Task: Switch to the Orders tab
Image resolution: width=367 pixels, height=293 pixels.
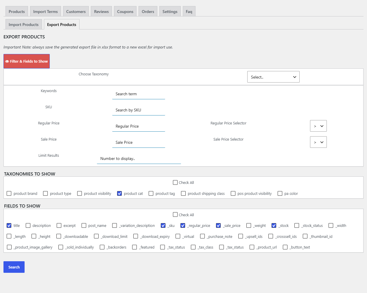Action: [x=148, y=12]
